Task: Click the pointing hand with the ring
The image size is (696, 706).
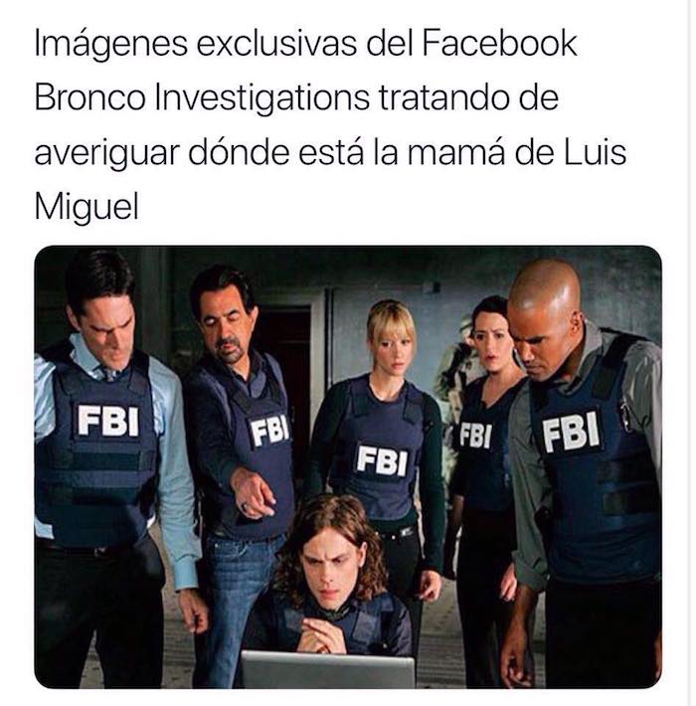Action: (x=253, y=493)
